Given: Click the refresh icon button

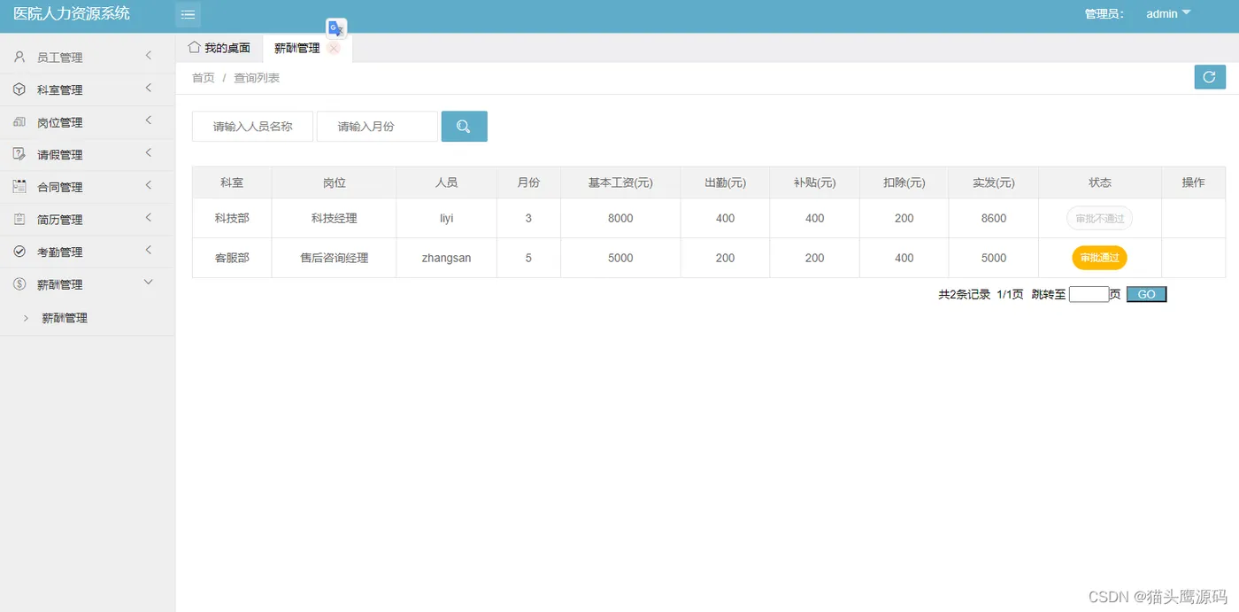Looking at the screenshot, I should [1210, 77].
